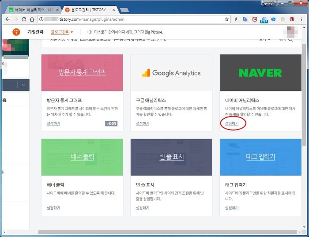Viewport: 309px width, 237px height.
Task: Close the 블로그관리 TISTORY tab
Action: click(113, 10)
